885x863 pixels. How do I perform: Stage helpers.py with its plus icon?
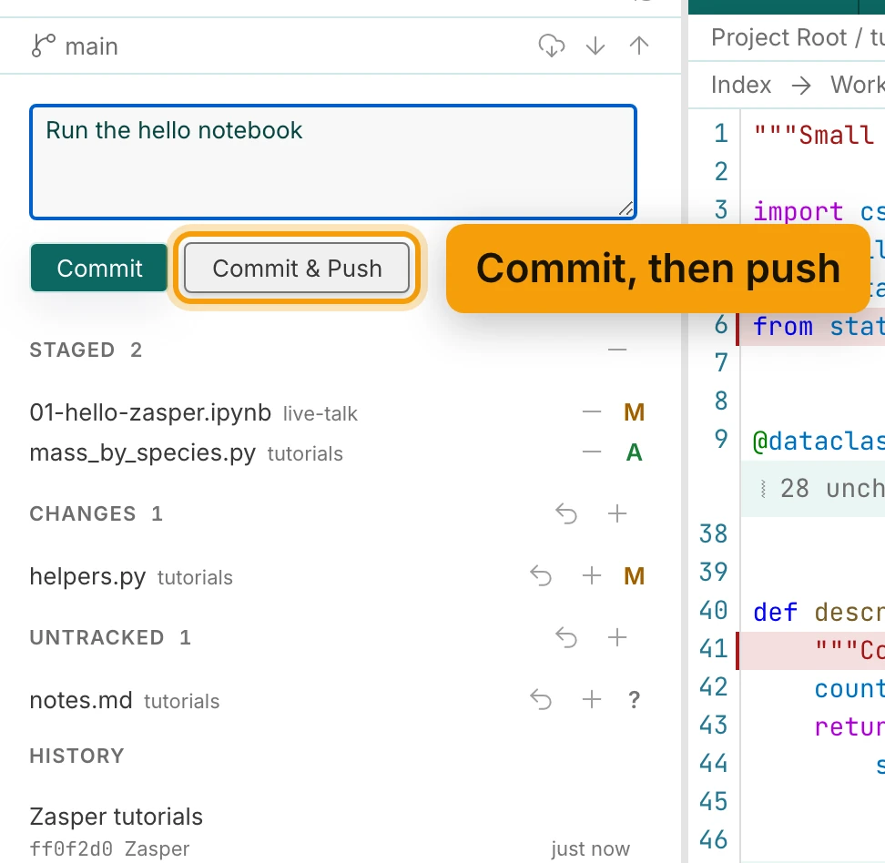[592, 576]
